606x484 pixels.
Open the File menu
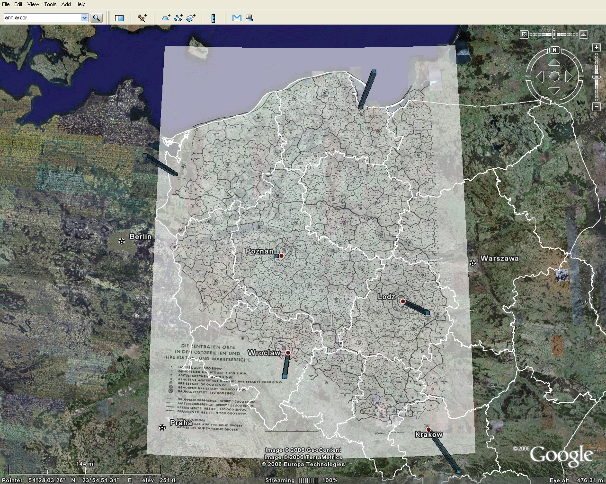(6, 4)
